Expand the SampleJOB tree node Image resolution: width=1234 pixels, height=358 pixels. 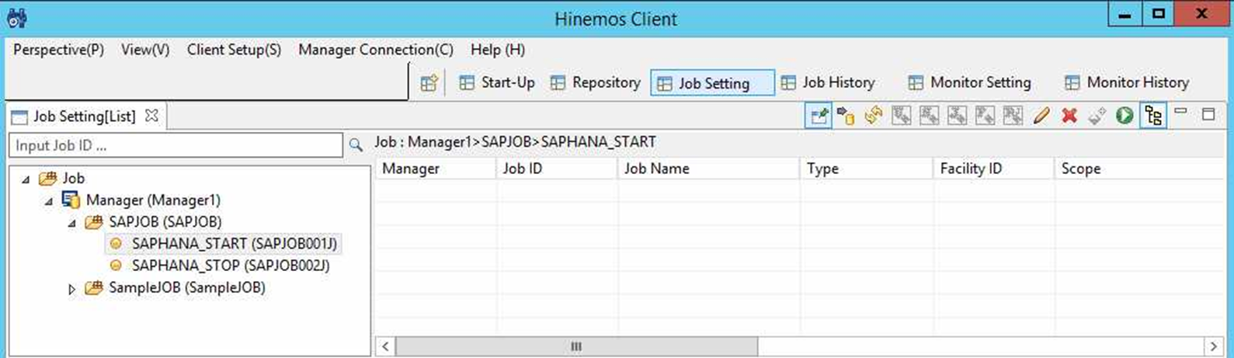pos(71,289)
